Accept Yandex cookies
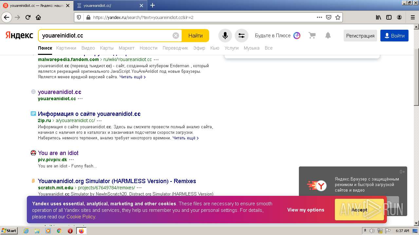419x235 pixels. (x=359, y=210)
